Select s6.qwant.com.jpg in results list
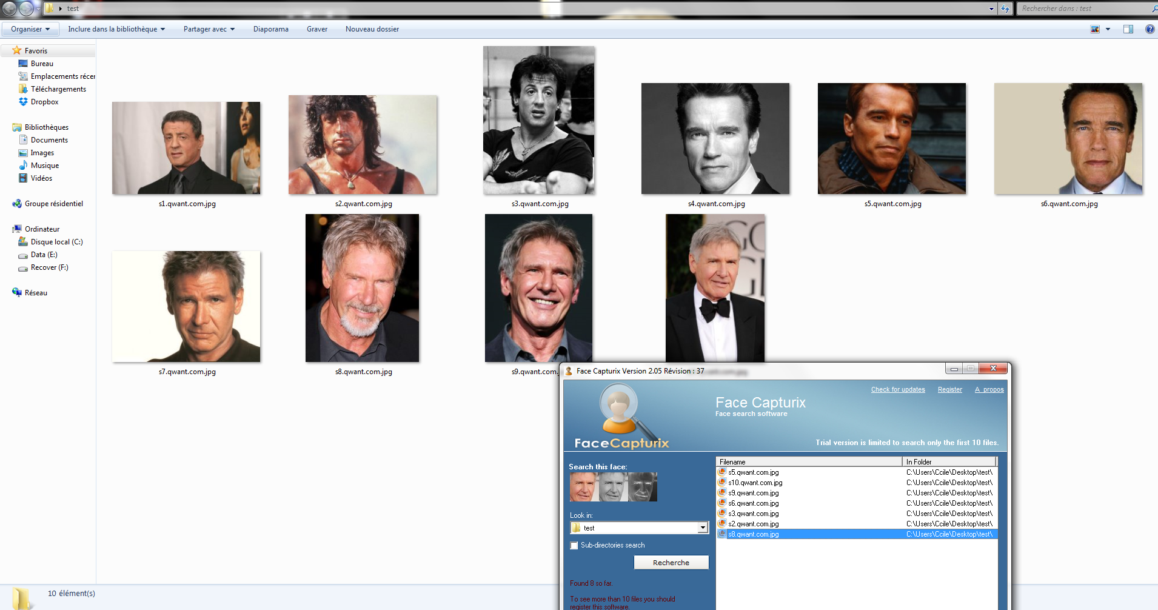This screenshot has height=610, width=1158. pos(753,503)
